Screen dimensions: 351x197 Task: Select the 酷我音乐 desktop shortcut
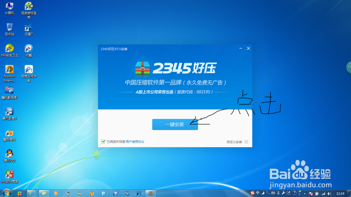click(9, 135)
